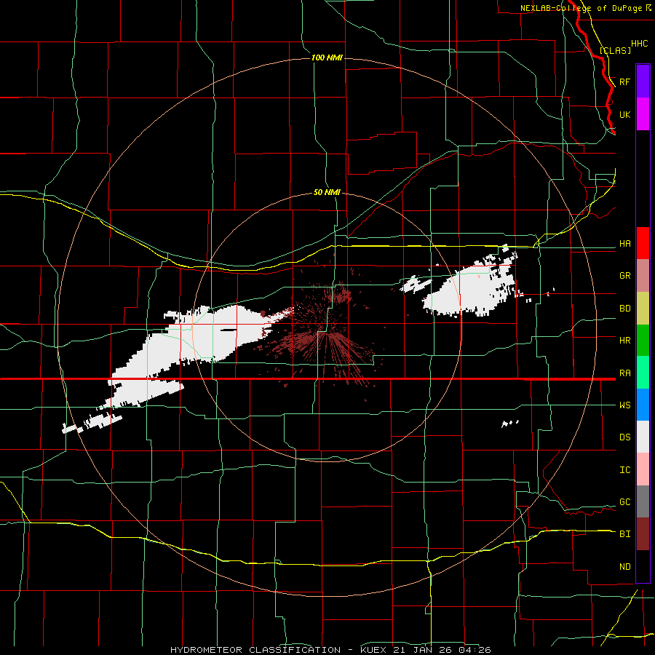The height and width of the screenshot is (655, 655).
Task: Click the IC pink legend swatch
Action: (x=643, y=469)
